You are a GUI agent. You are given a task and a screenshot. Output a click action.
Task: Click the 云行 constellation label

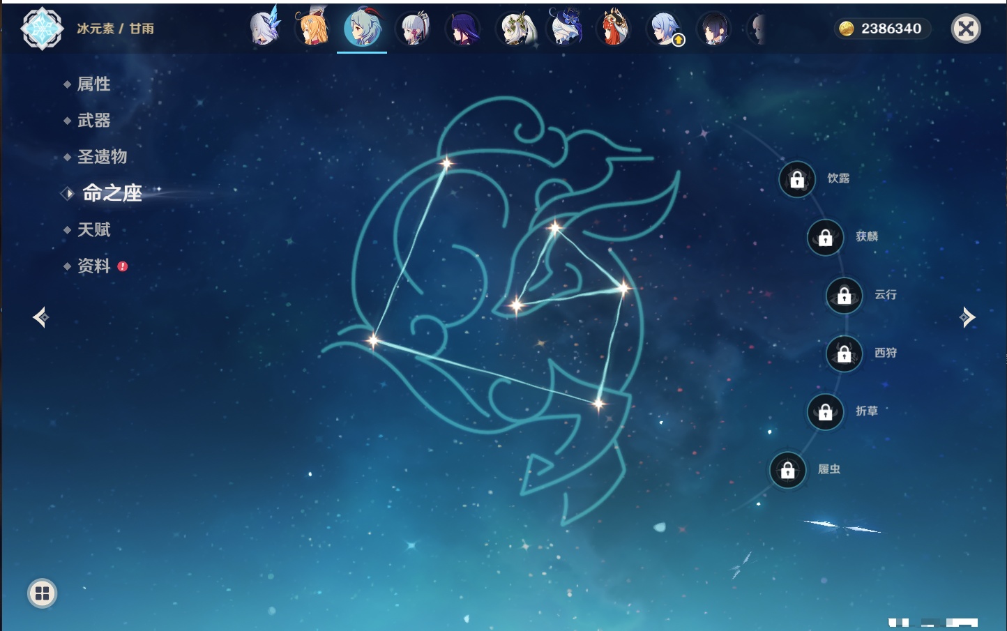pos(886,295)
